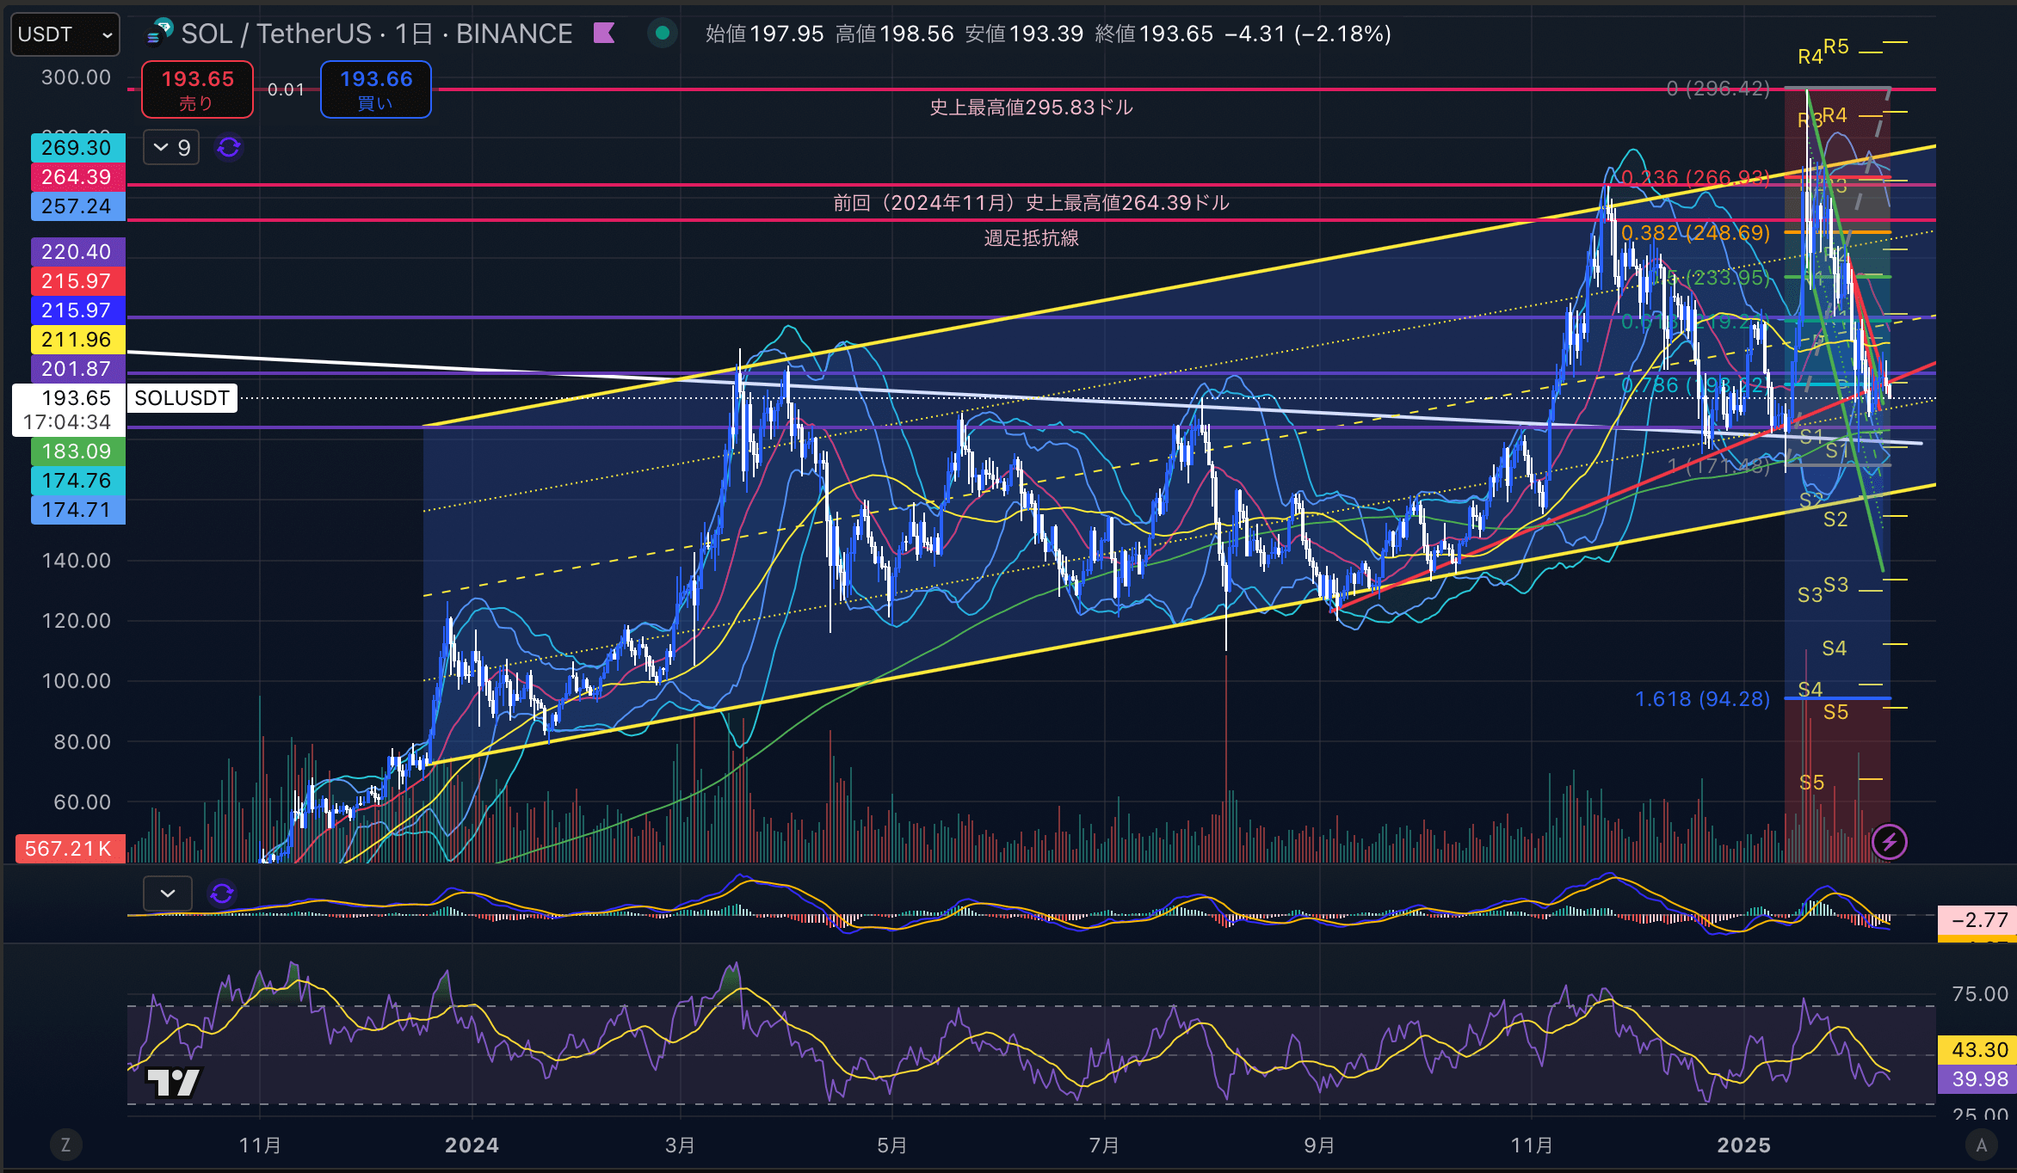Expand the indicators legend showing 9
2017x1173 pixels.
(171, 148)
